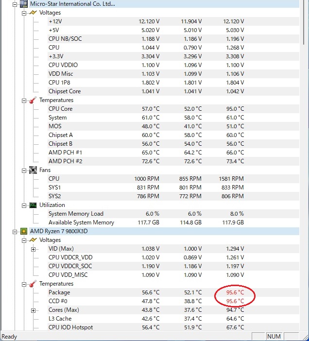Image resolution: width=309 pixels, height=341 pixels.
Task: Click the Fans section fan icon
Action: (33, 170)
